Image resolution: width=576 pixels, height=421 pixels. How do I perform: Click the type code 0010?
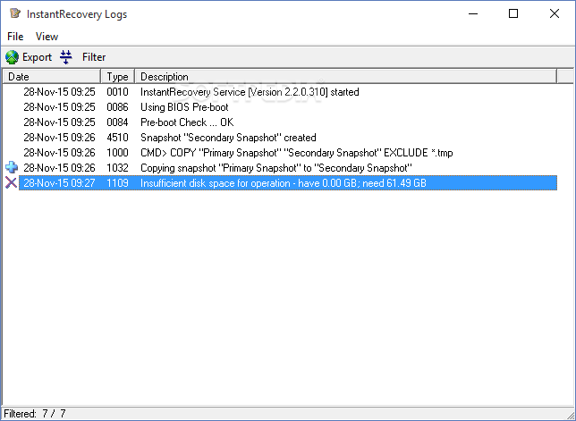pos(117,92)
